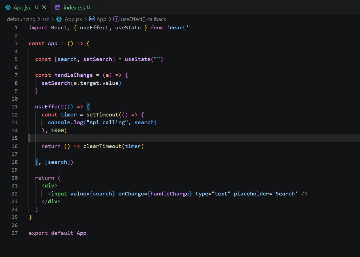The image size is (360, 257).
Task: Click the "Api calling" string
Action: point(107,123)
